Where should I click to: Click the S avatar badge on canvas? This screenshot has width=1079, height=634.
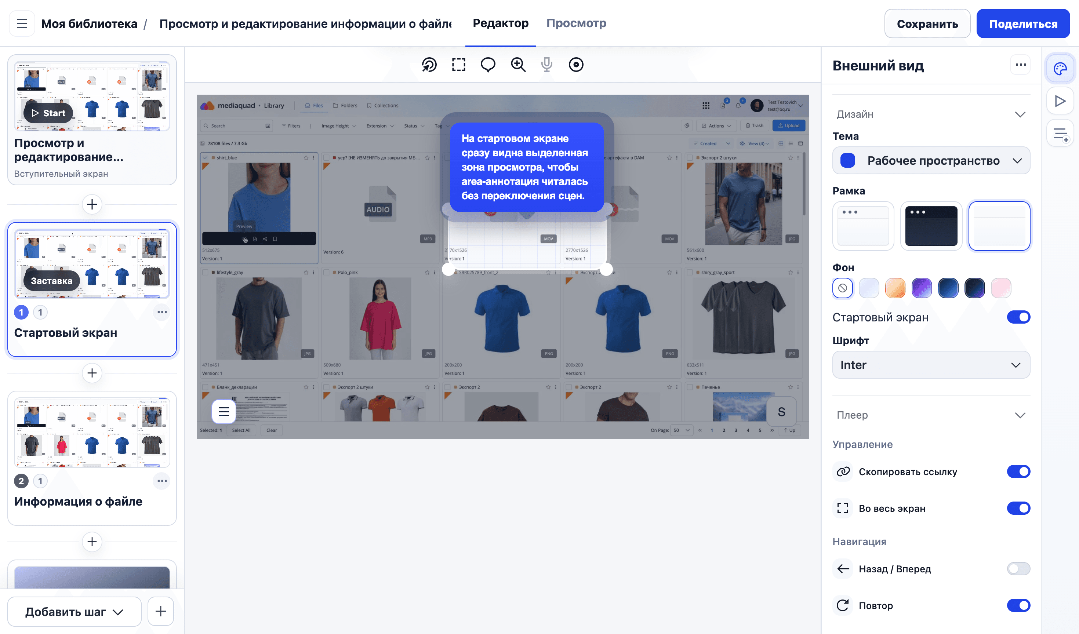pyautogui.click(x=781, y=411)
